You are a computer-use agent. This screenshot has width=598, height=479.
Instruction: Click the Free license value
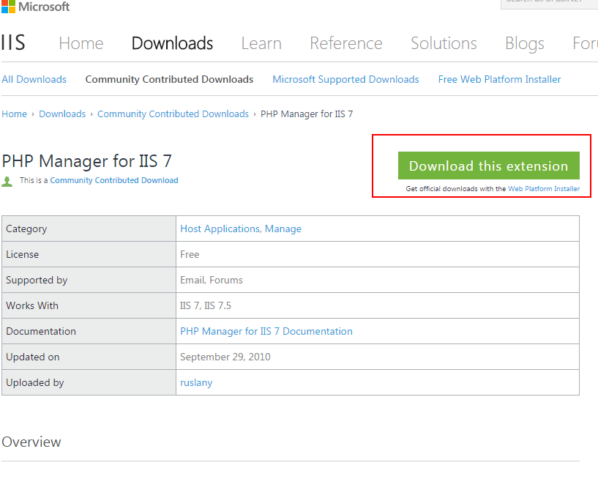click(190, 254)
